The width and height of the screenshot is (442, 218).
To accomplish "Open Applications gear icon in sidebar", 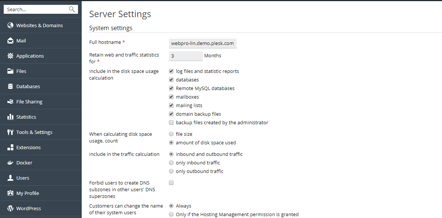I will 10,56.
